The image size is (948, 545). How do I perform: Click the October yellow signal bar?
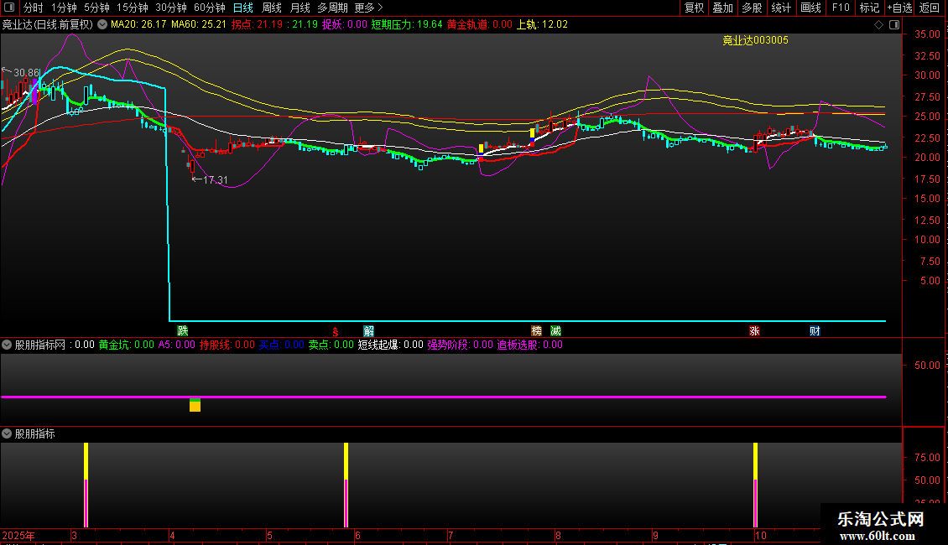[756, 485]
